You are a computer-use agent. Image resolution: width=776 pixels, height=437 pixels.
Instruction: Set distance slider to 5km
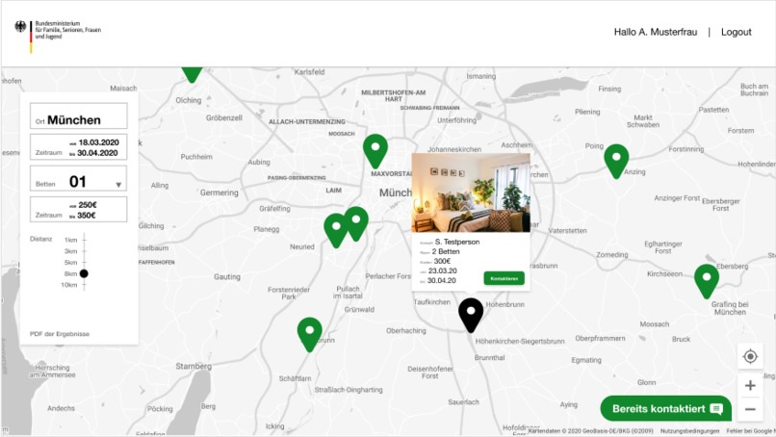(84, 263)
